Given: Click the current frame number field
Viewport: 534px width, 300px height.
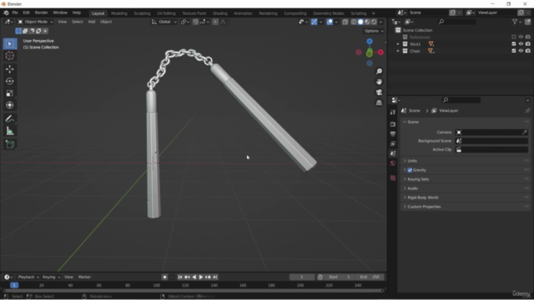Looking at the screenshot, I should (302, 277).
